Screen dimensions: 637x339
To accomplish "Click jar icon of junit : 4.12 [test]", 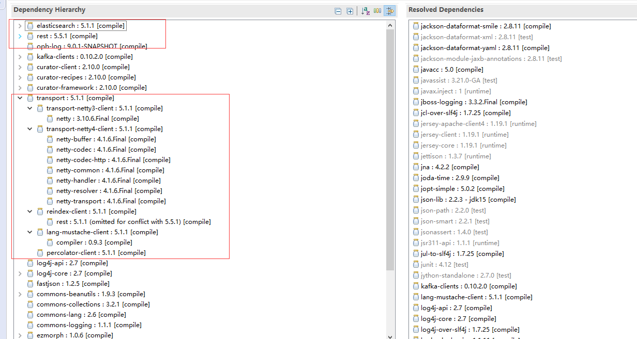I will pos(416,265).
